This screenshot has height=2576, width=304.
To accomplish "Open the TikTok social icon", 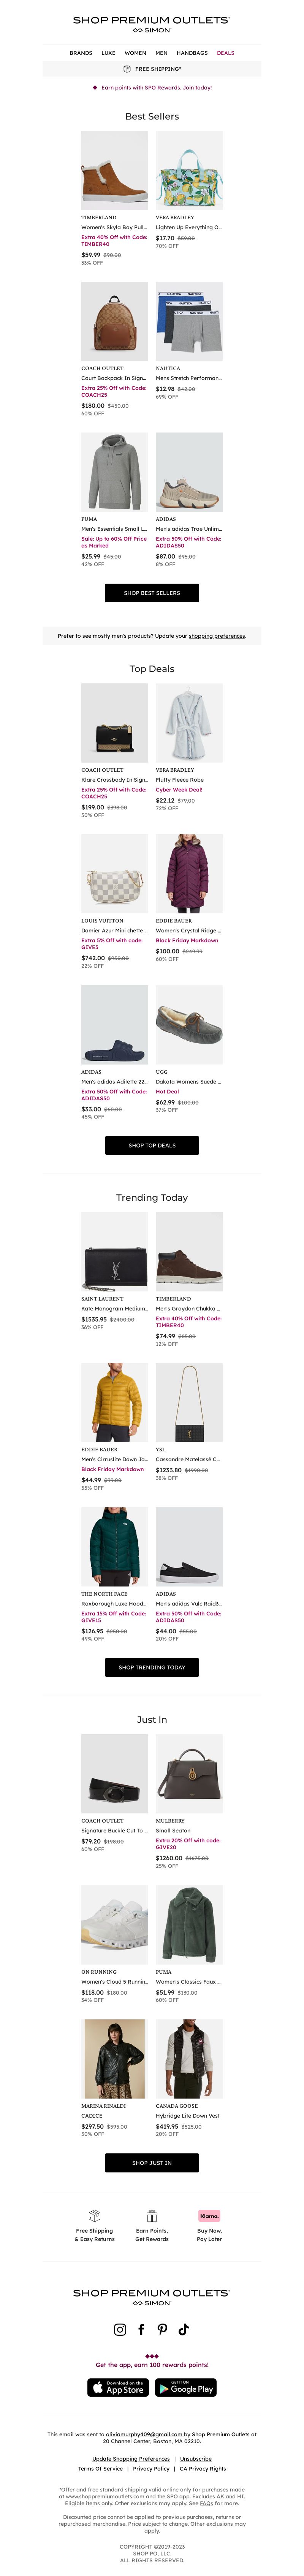I will click(184, 2329).
